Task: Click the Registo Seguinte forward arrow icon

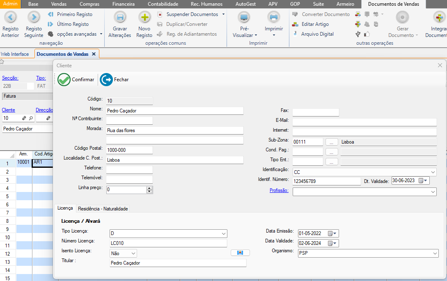Action: coord(34,17)
